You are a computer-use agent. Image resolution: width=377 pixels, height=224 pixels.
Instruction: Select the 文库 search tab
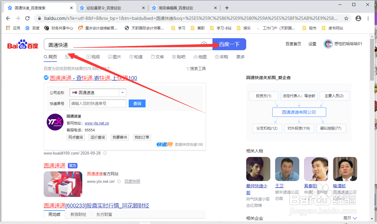(157, 57)
